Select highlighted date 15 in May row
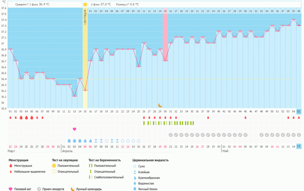This screenshot has width=304, height=191. pos(299,146)
